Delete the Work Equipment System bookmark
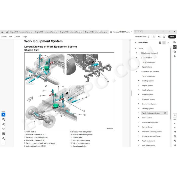This screenshot has height=177, width=177. 165,113
